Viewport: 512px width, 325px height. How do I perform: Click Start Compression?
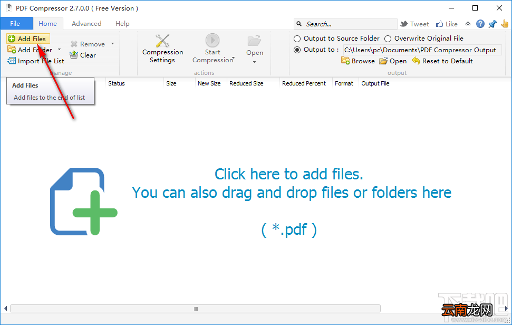(212, 49)
